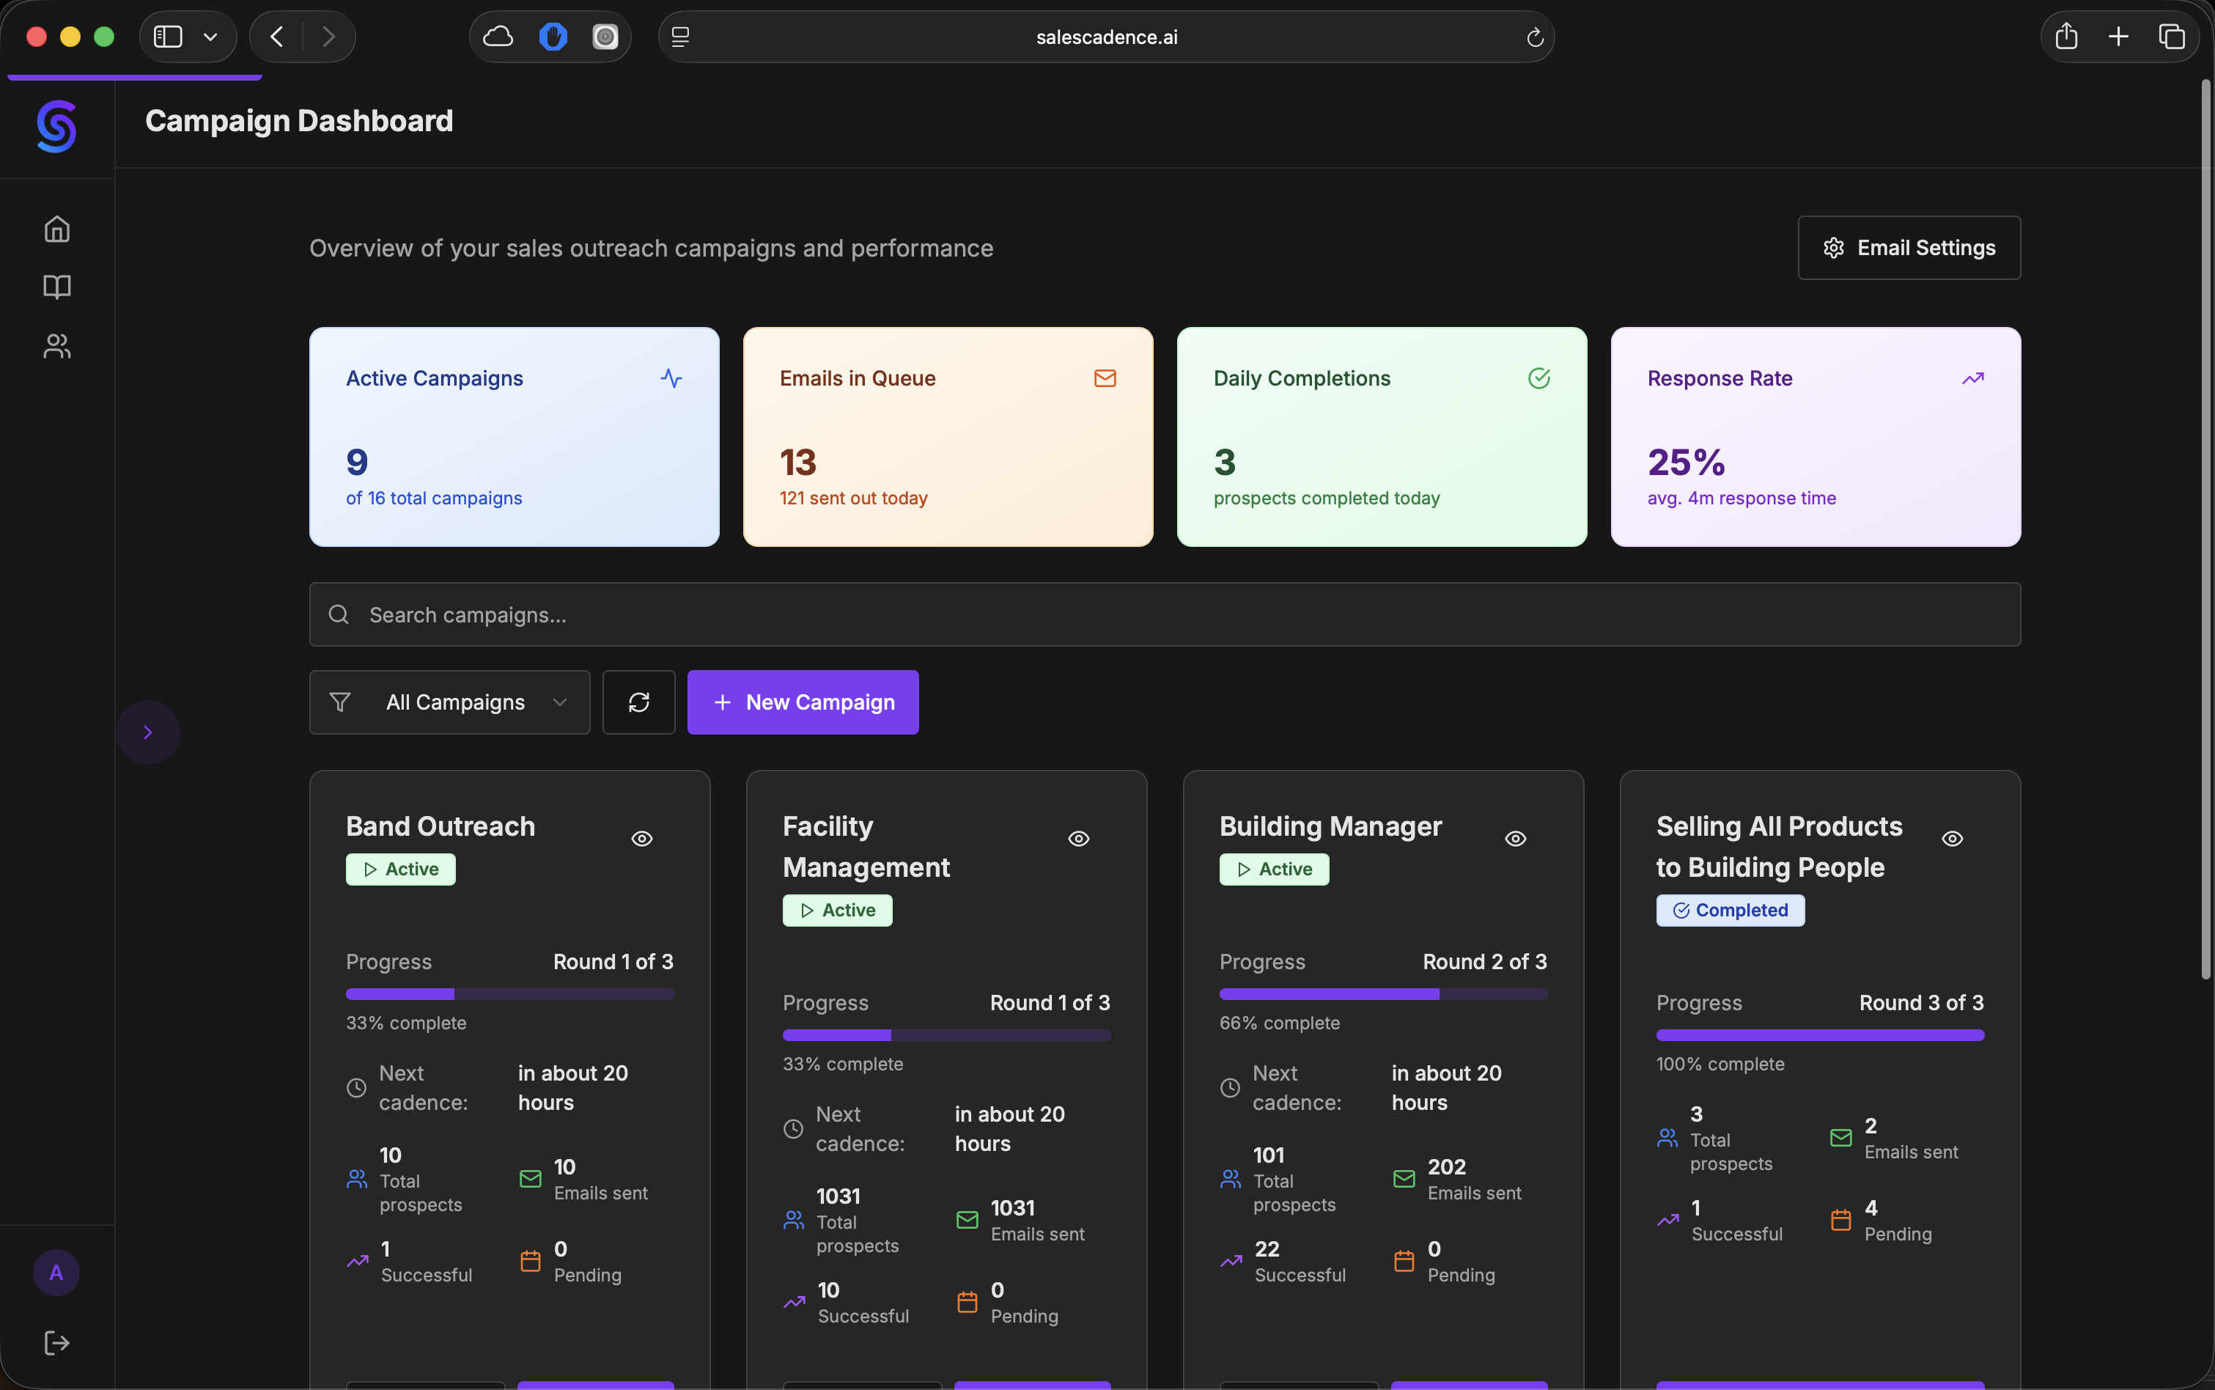The image size is (2215, 1390).
Task: Toggle the eye icon on Band Outreach
Action: [641, 839]
